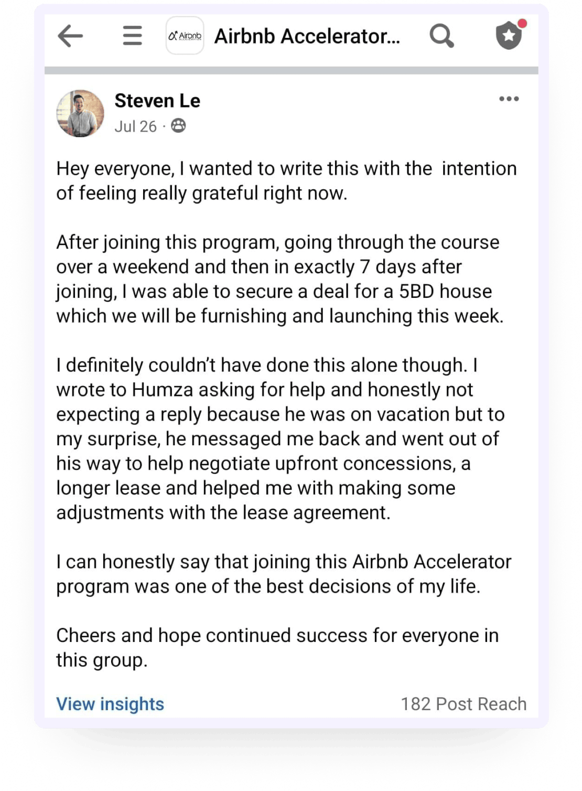Click the paragraph starting "I can honestly say"

(284, 574)
